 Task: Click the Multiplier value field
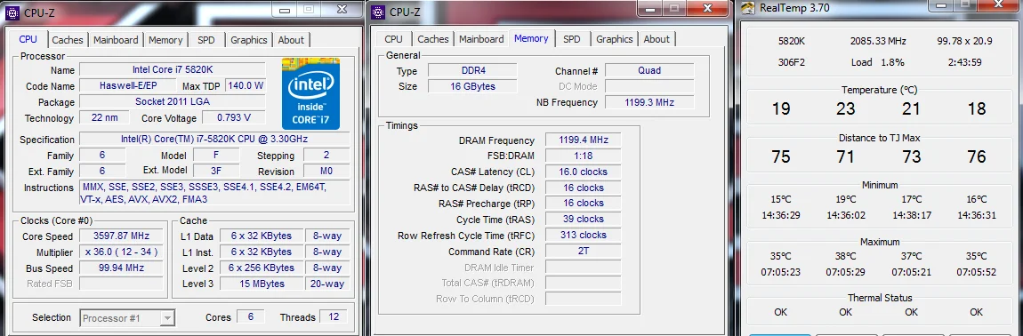[x=121, y=252]
